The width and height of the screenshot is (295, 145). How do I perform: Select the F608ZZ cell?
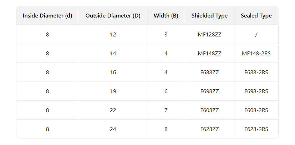coord(209,110)
